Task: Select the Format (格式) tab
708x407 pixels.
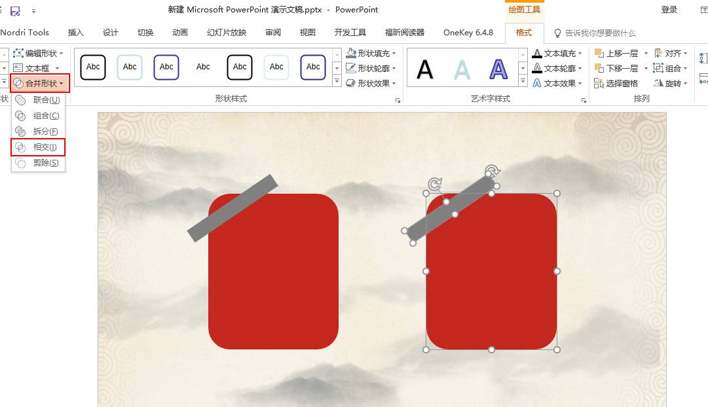Action: click(524, 33)
